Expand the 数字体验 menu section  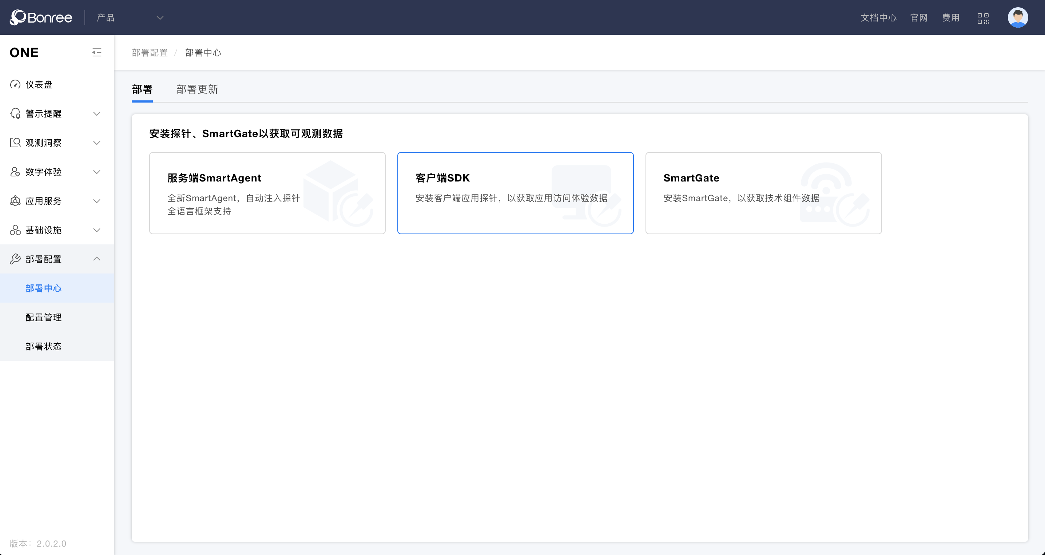tap(96, 172)
